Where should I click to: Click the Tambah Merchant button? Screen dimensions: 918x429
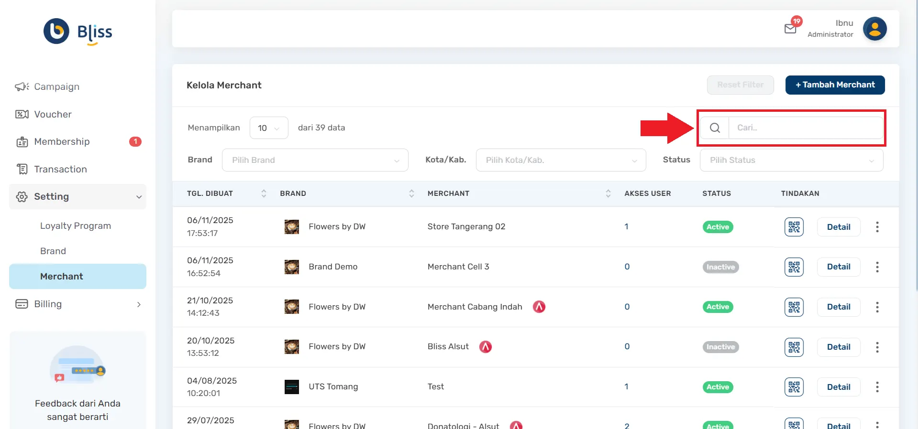[x=835, y=85]
